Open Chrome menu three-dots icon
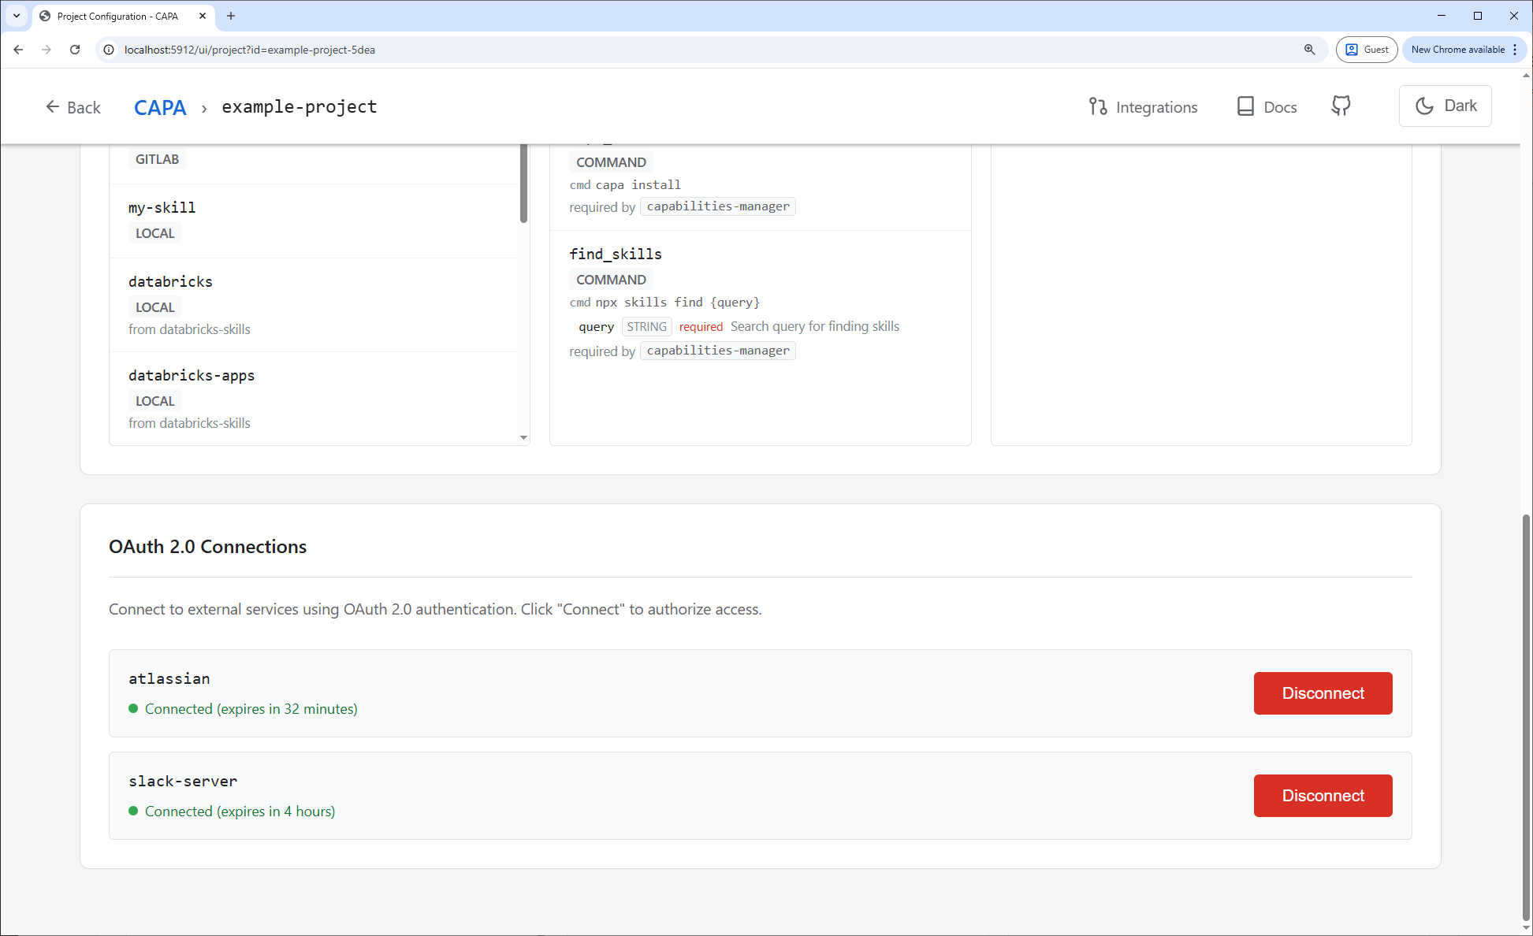This screenshot has width=1533, height=936. [1515, 50]
